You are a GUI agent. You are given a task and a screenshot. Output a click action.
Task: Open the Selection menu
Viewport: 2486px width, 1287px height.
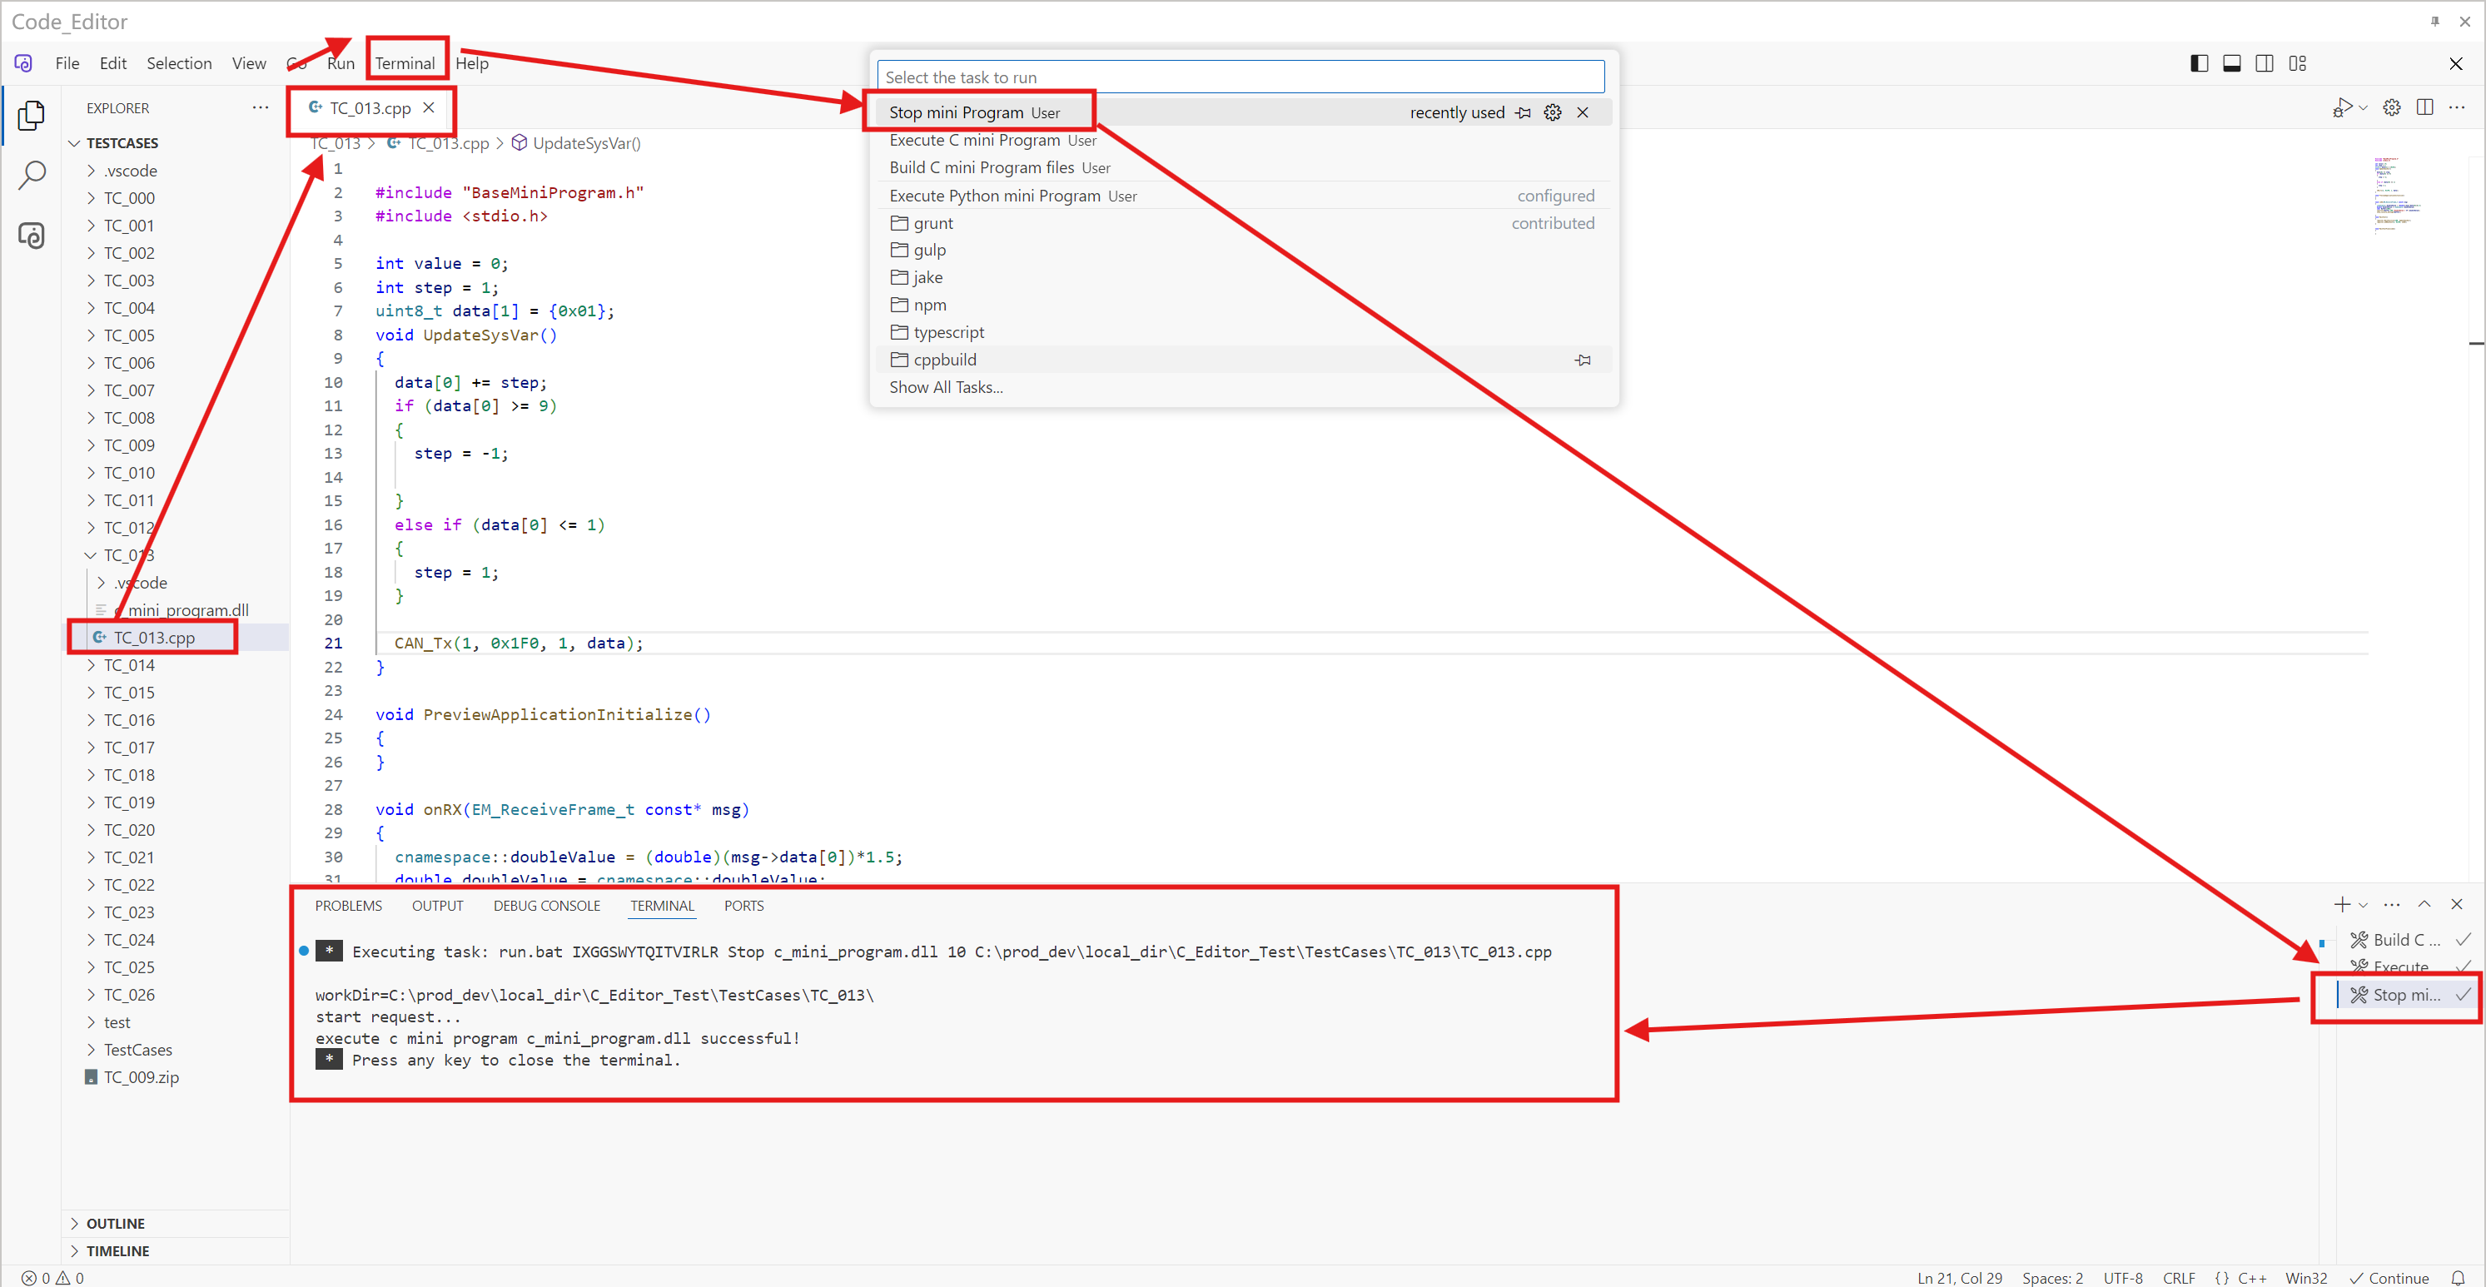(x=178, y=63)
